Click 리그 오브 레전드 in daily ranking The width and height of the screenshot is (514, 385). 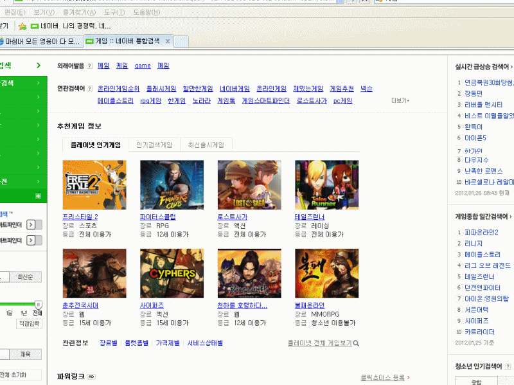tap(488, 265)
